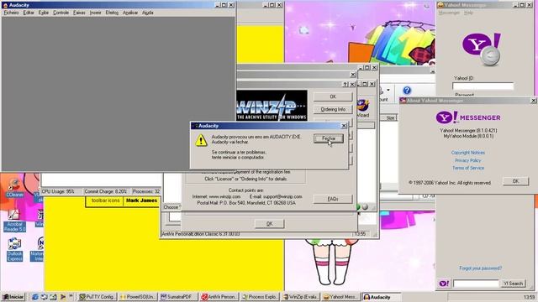Click the Yahoo! ID input field
The height and width of the screenshot is (302, 538).
click(483, 86)
